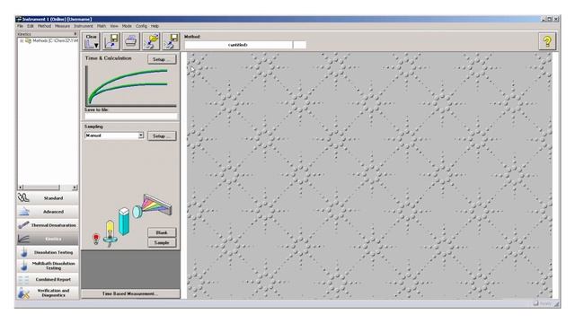Select the Kinetics mode button
The height and width of the screenshot is (323, 575).
pyautogui.click(x=48, y=239)
